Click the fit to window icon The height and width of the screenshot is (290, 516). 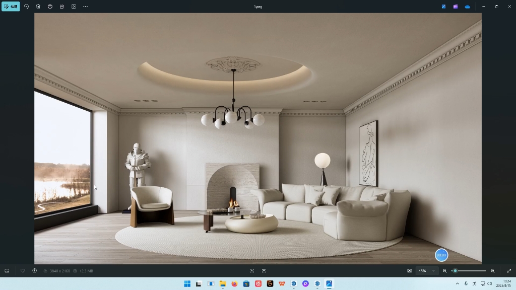click(x=252, y=271)
